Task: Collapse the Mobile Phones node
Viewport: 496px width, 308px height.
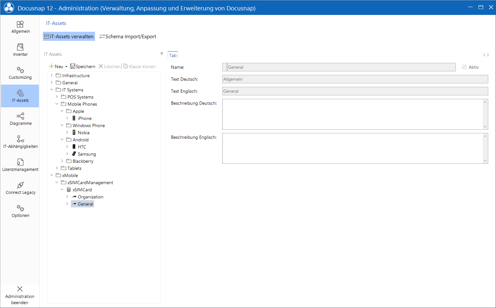Action: point(57,104)
